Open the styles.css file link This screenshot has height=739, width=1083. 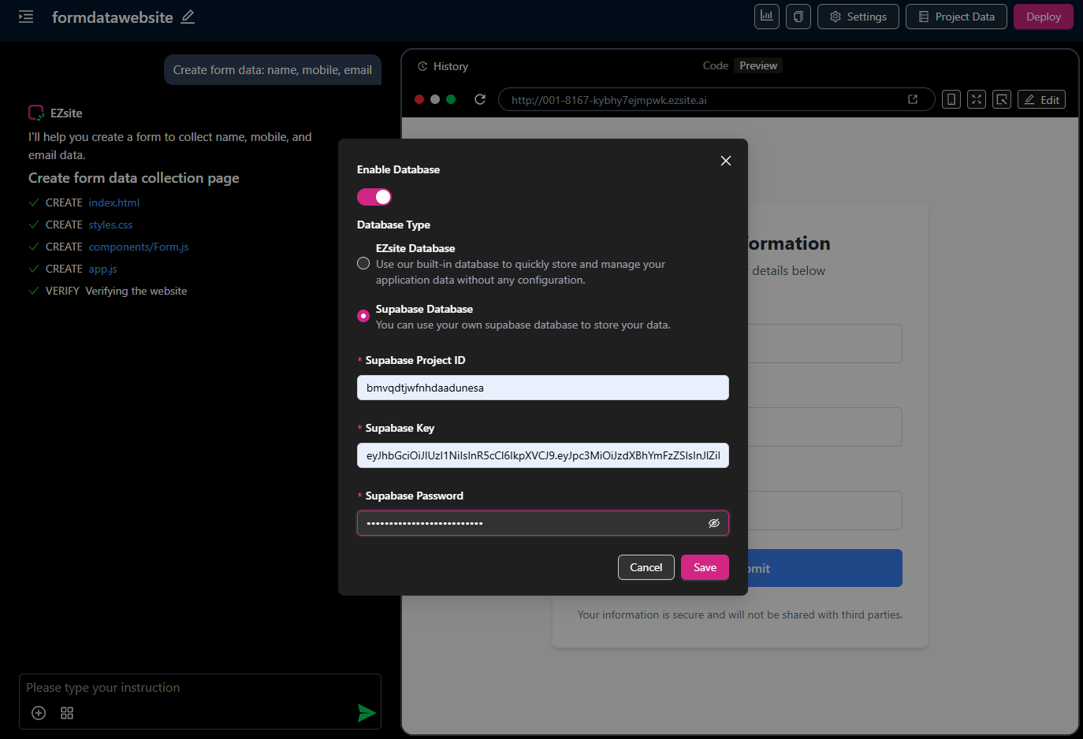tap(110, 225)
